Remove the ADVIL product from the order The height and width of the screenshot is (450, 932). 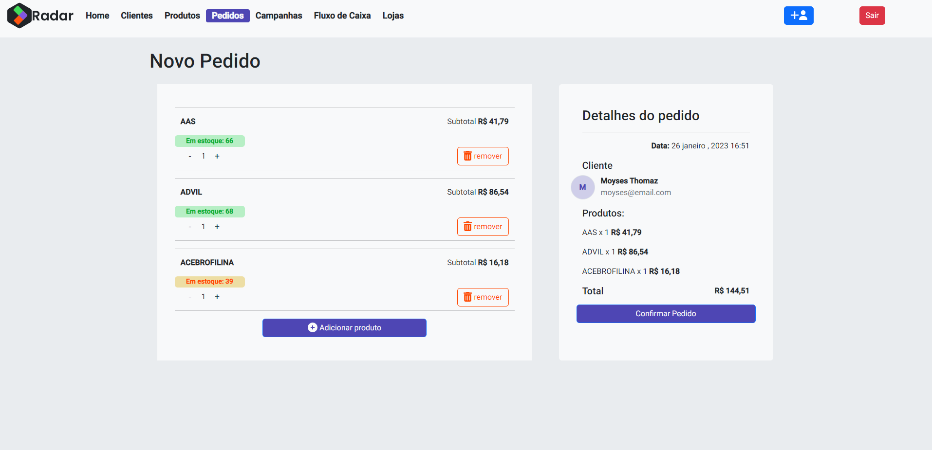483,226
